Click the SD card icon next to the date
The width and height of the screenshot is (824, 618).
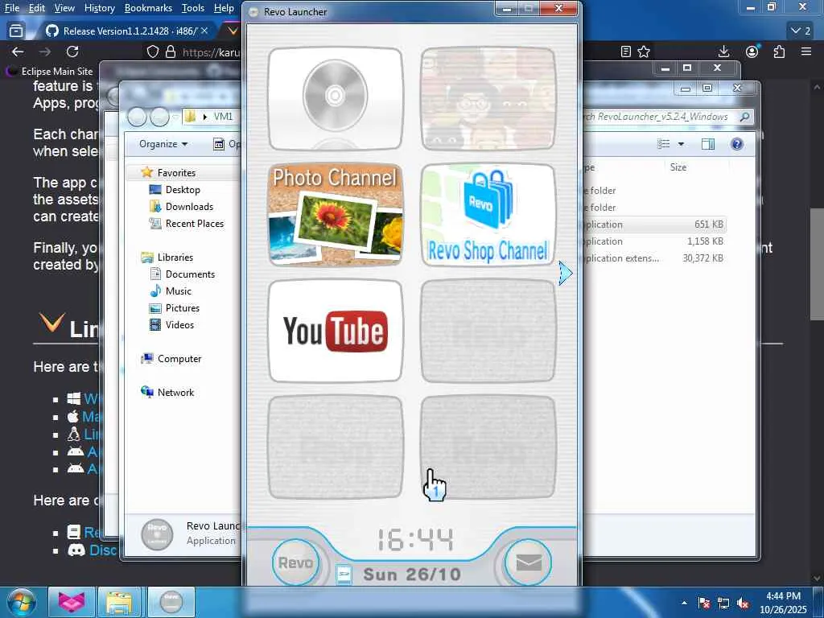coord(344,575)
